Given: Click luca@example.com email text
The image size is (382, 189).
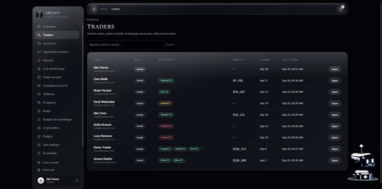Looking at the screenshot, I should pos(104,139).
